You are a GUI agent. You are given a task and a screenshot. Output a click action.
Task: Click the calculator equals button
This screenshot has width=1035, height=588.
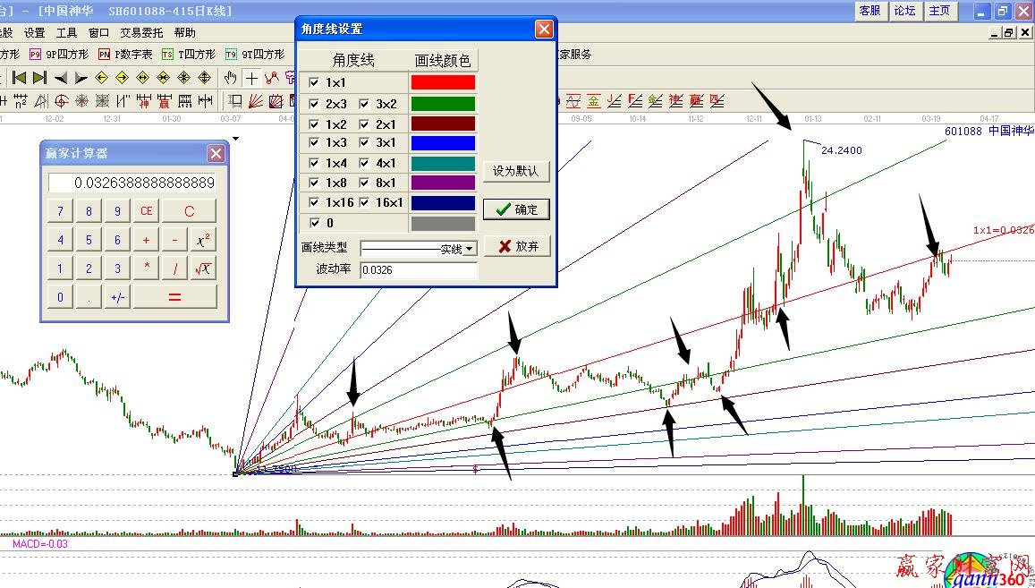[175, 297]
